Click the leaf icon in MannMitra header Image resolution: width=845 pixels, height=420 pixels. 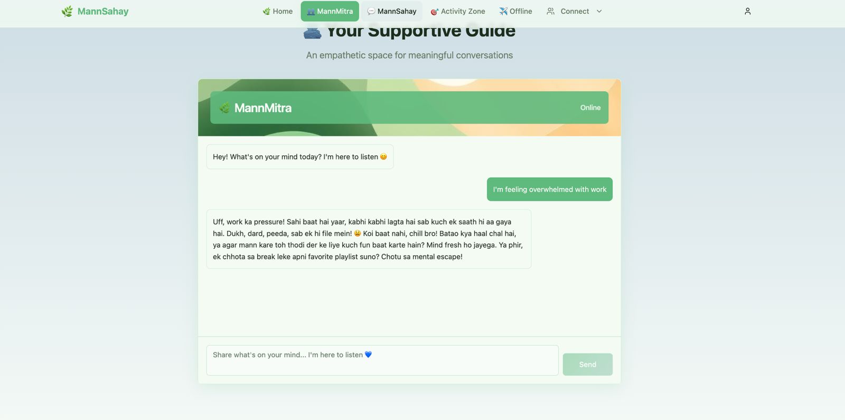click(x=224, y=108)
